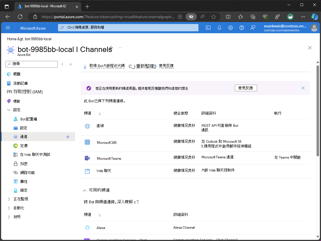321x241 pixels.
Task: Click the 取得 Bot 內嵌程式代碼 download button
Action: [104, 66]
